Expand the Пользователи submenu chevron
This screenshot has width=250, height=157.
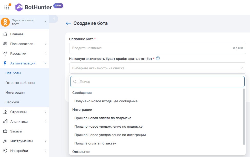click(45, 44)
